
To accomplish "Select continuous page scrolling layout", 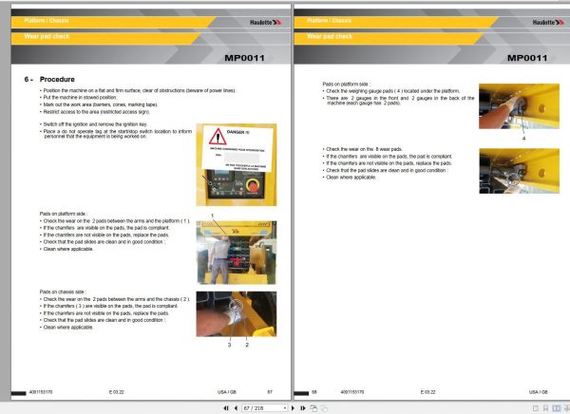I will (545, 408).
